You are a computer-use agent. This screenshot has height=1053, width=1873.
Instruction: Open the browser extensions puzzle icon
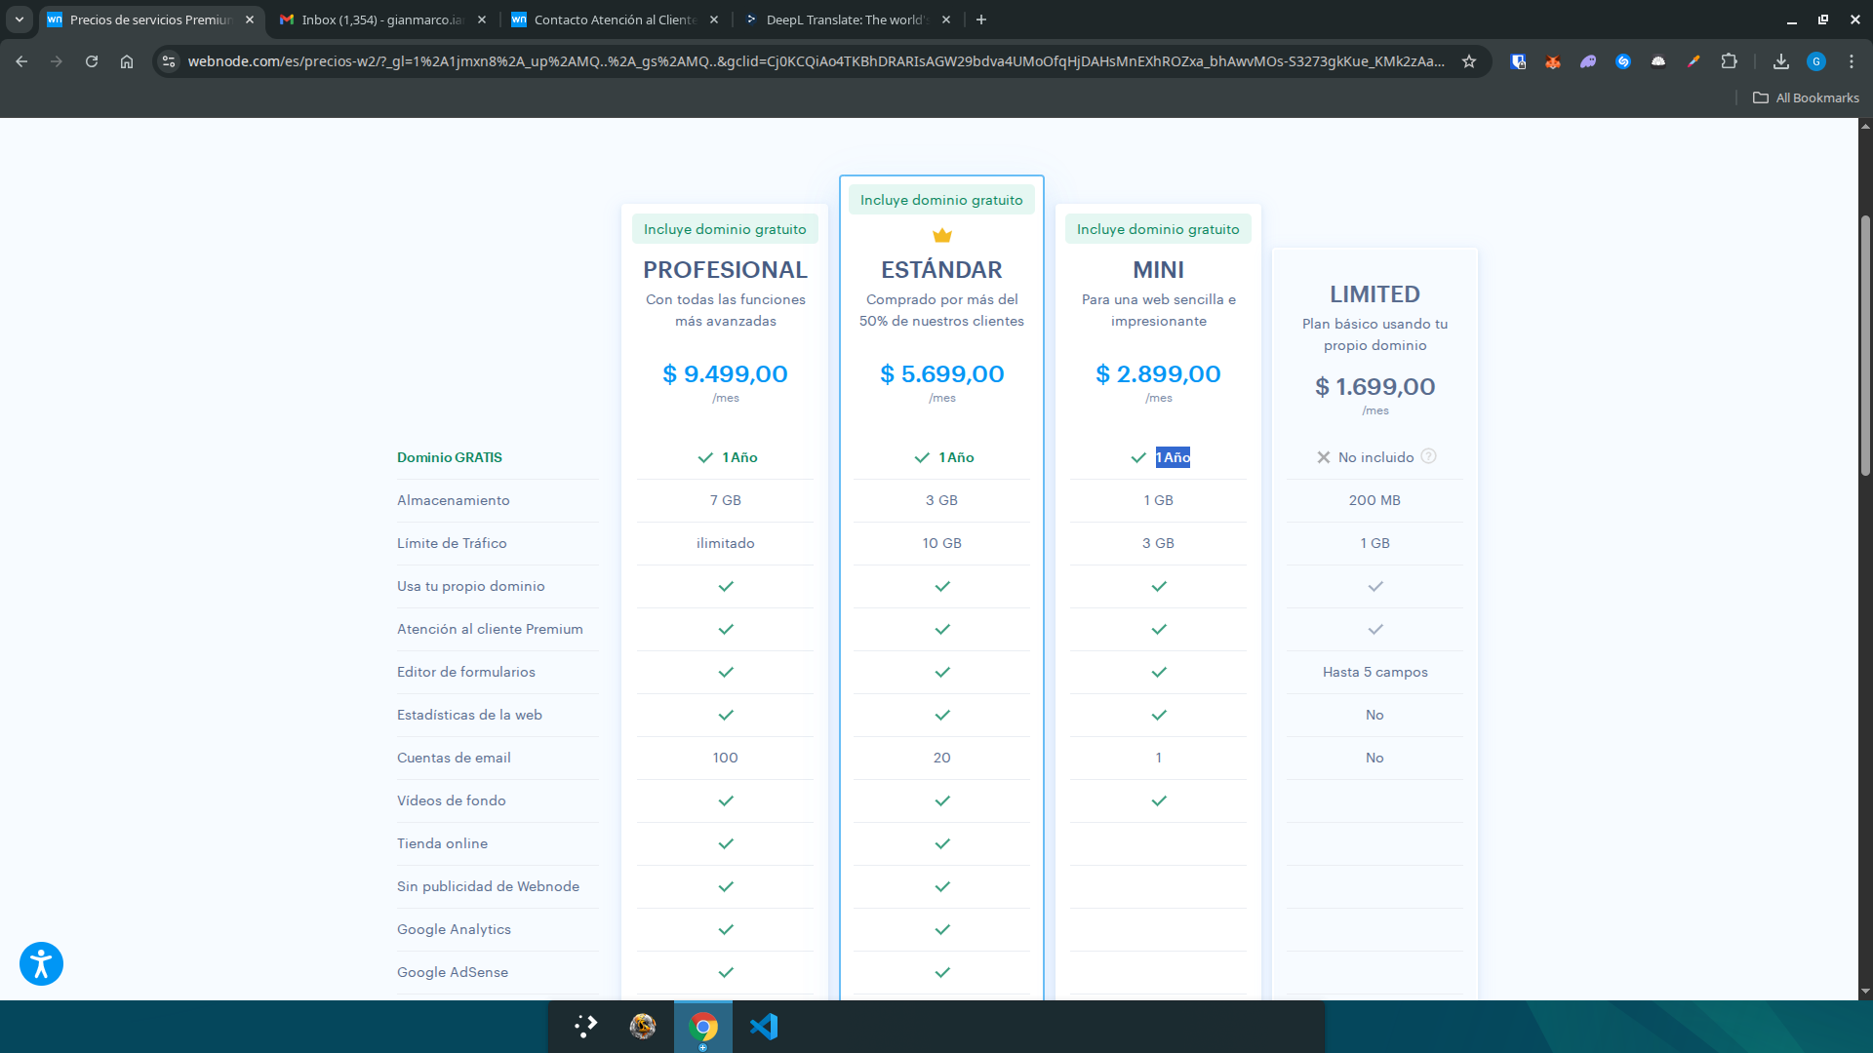pyautogui.click(x=1729, y=61)
